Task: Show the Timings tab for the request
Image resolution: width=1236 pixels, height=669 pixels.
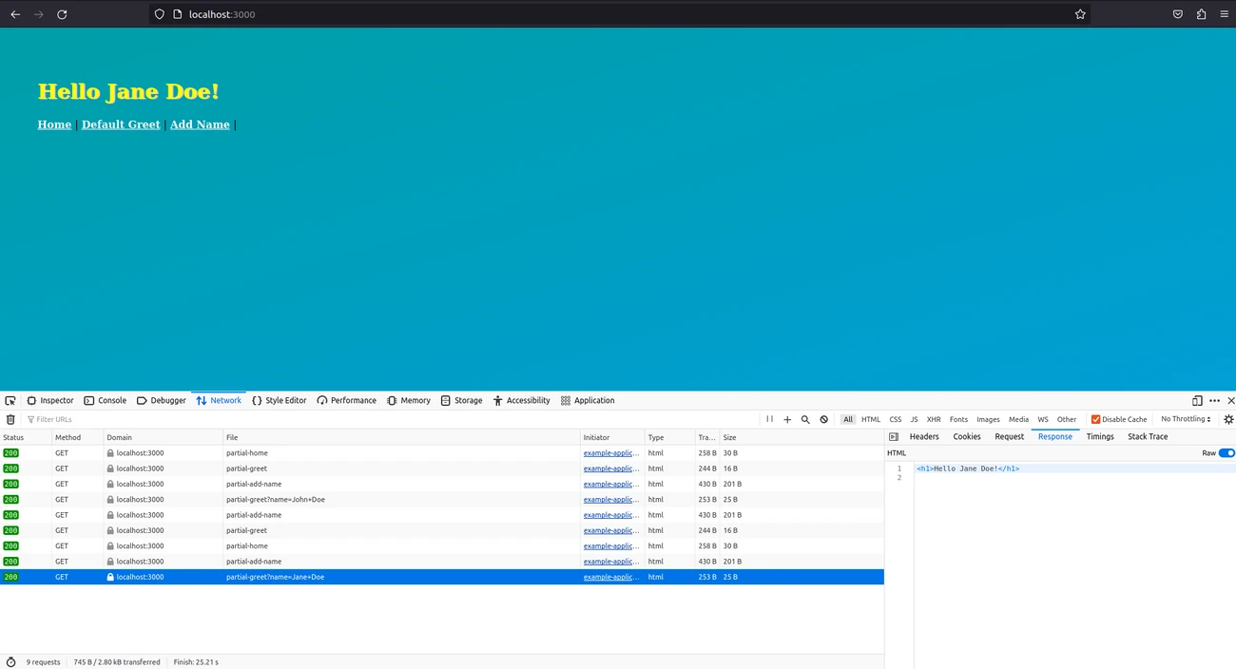Action: 1100,437
